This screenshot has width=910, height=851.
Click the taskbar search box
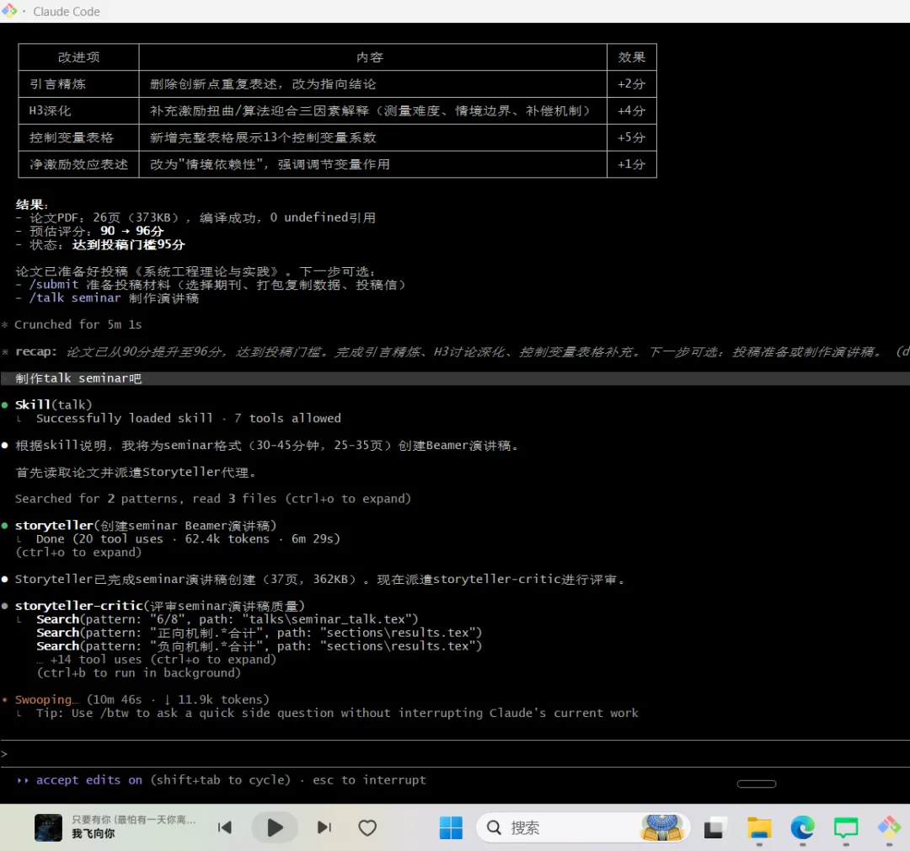[x=583, y=827]
